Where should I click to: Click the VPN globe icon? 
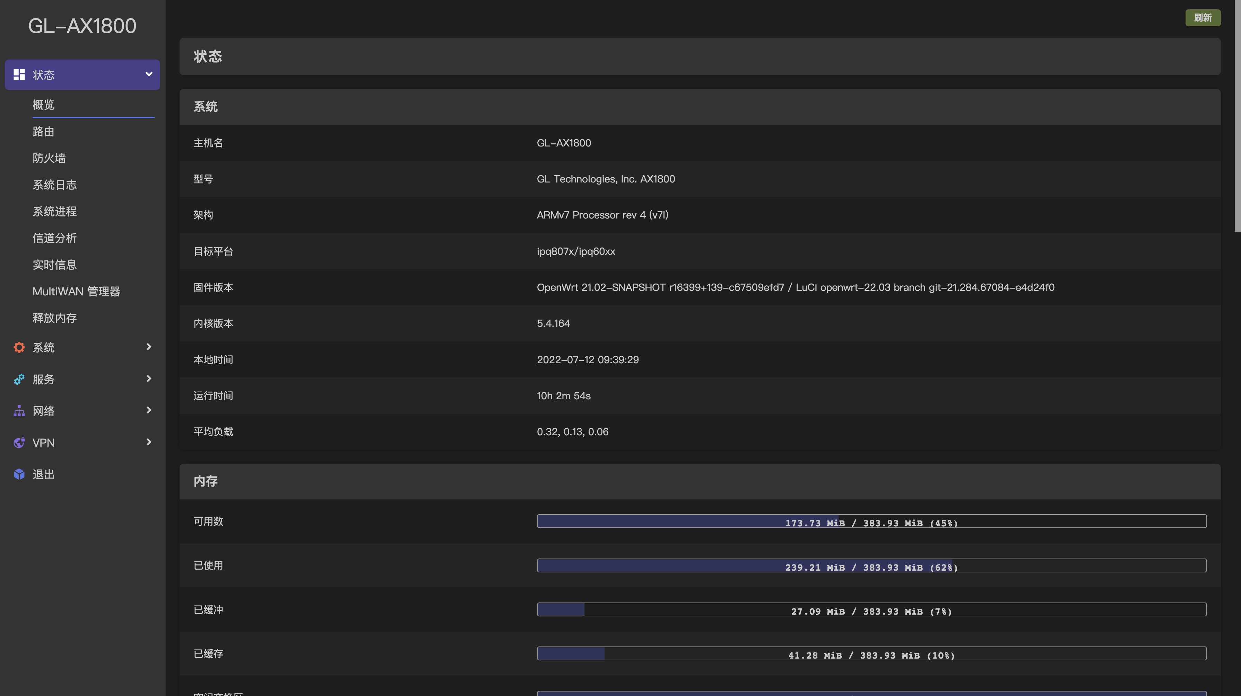click(19, 442)
